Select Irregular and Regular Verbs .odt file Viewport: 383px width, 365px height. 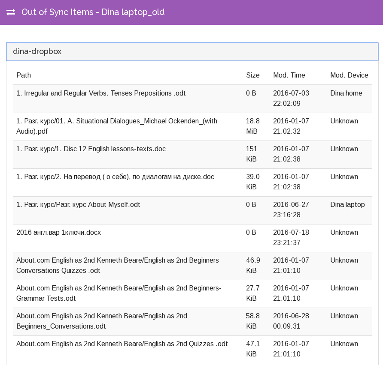(101, 93)
